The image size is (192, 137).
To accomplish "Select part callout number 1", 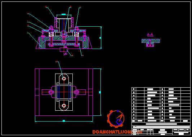I will pos(27,32).
